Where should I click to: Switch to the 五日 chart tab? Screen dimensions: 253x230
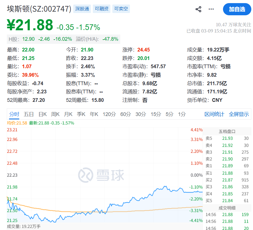[29, 114]
